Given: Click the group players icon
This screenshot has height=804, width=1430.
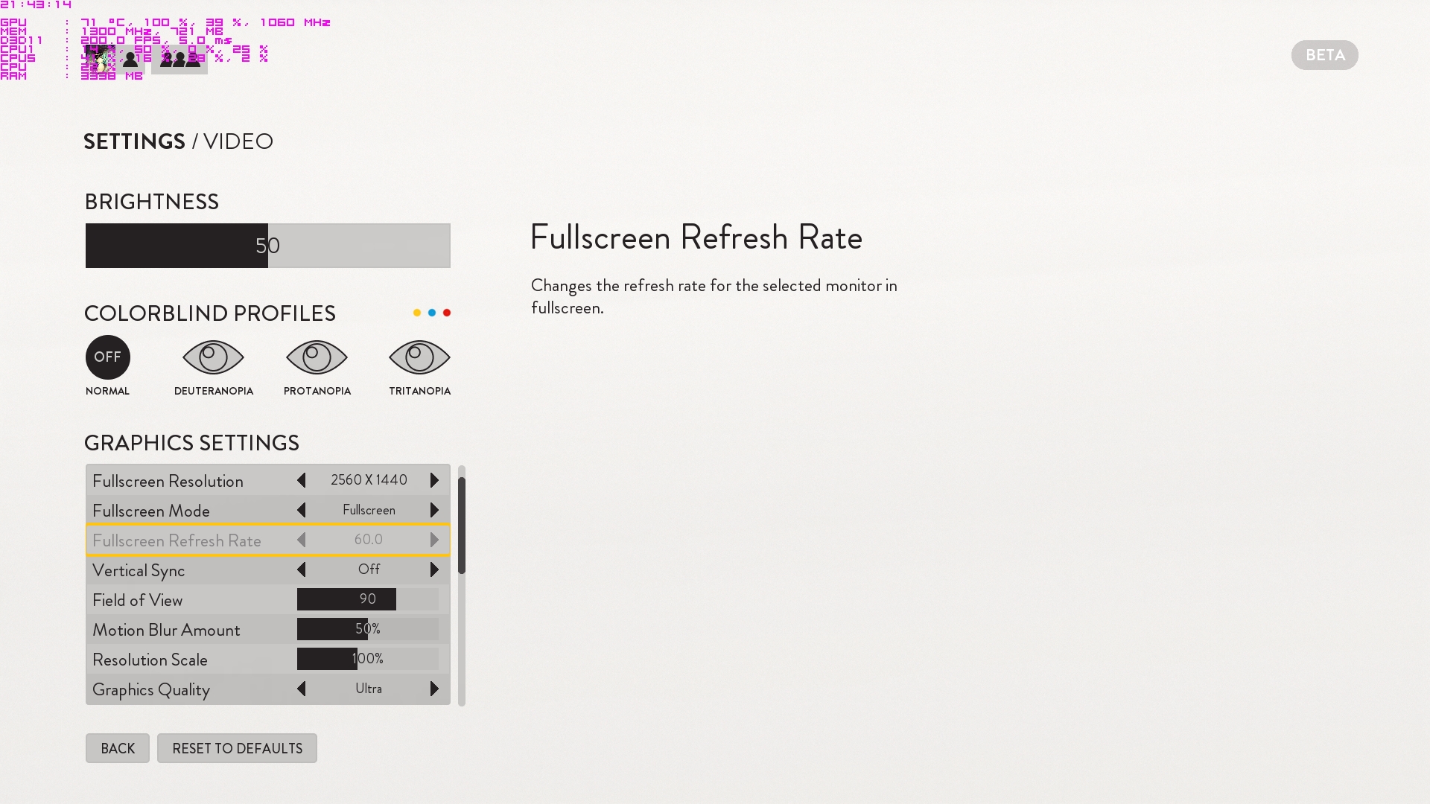Looking at the screenshot, I should (179, 60).
